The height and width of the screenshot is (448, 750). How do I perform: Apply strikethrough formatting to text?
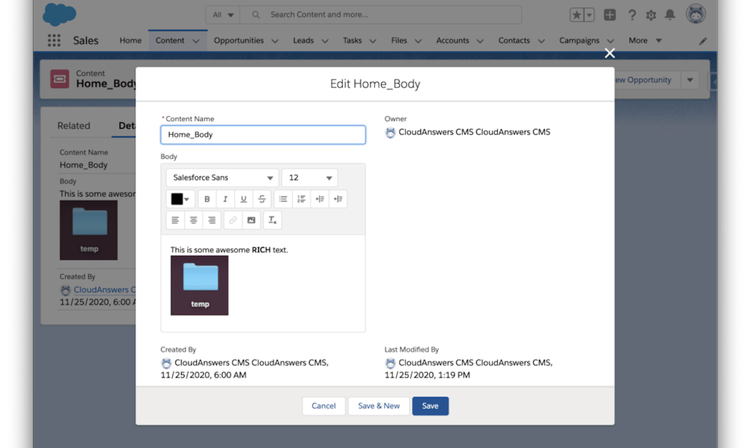tap(262, 199)
